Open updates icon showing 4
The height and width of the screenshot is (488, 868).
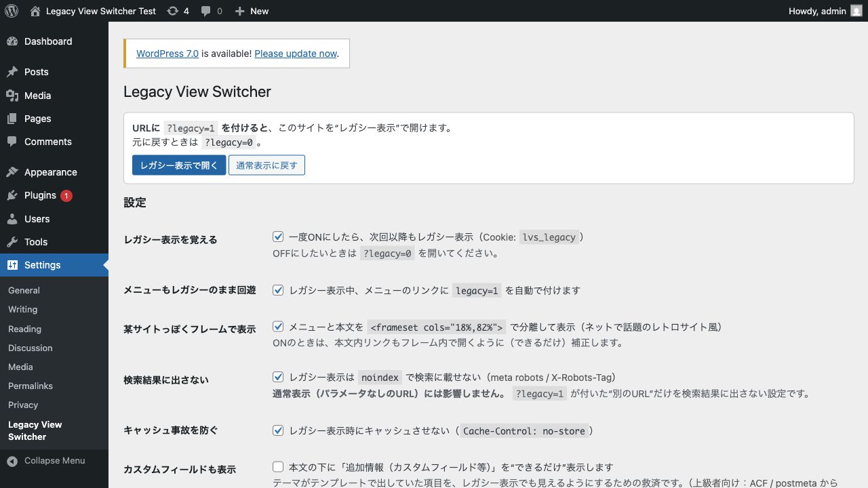click(x=173, y=11)
